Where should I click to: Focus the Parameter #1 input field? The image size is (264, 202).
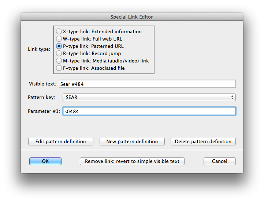coord(149,111)
